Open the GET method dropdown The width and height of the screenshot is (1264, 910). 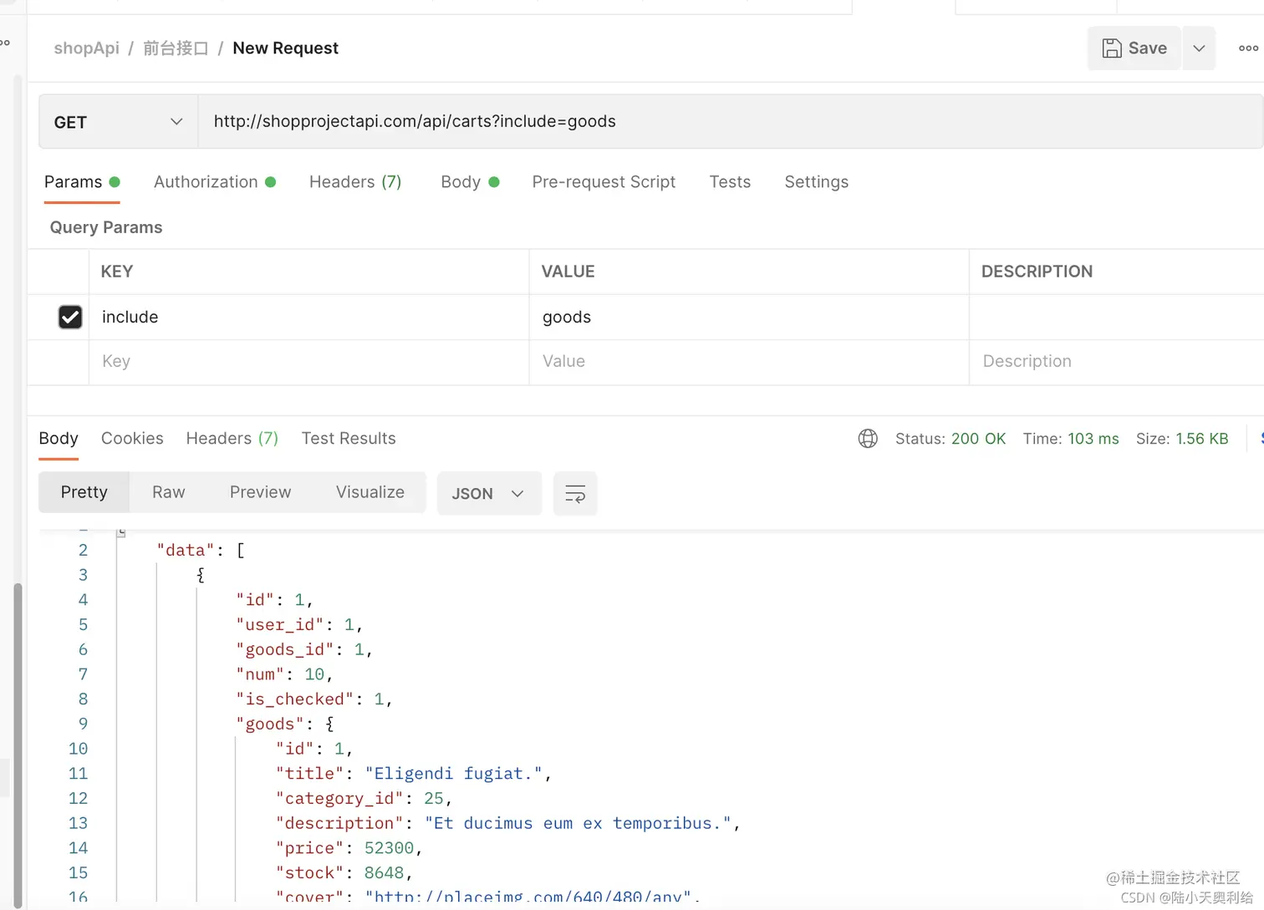[118, 122]
